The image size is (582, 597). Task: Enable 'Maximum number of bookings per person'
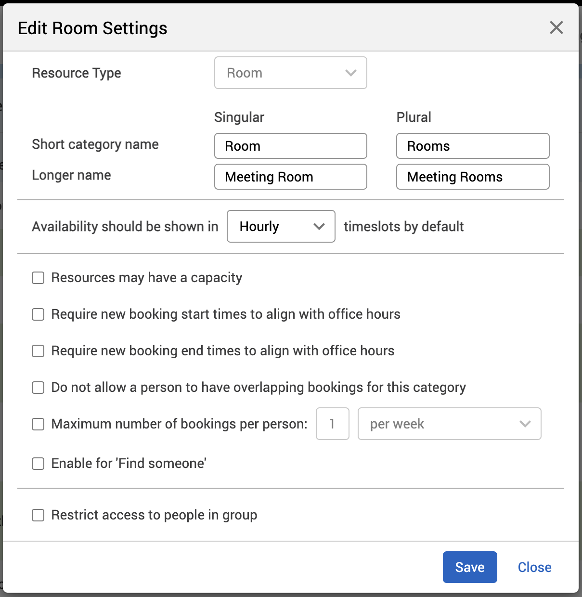[38, 424]
